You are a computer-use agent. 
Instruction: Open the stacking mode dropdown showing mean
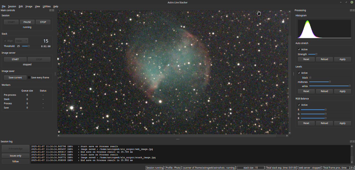click(21, 41)
